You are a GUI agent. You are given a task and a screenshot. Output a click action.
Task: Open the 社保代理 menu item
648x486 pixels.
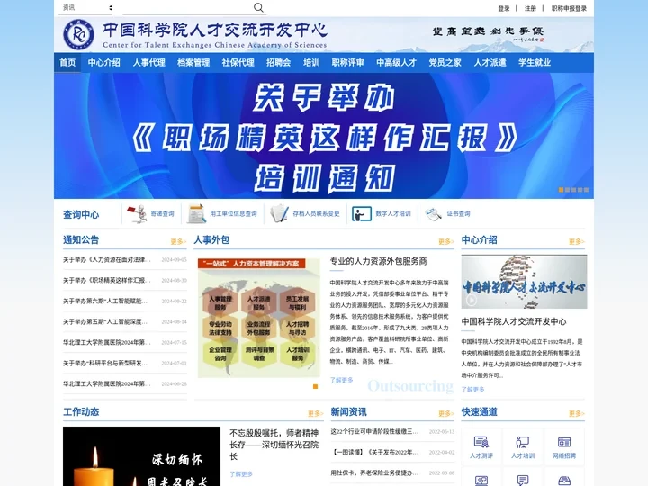coord(238,63)
